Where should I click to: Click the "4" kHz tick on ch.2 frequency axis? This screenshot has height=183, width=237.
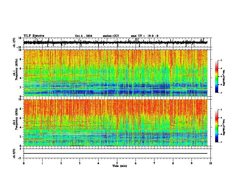pos(21,127)
